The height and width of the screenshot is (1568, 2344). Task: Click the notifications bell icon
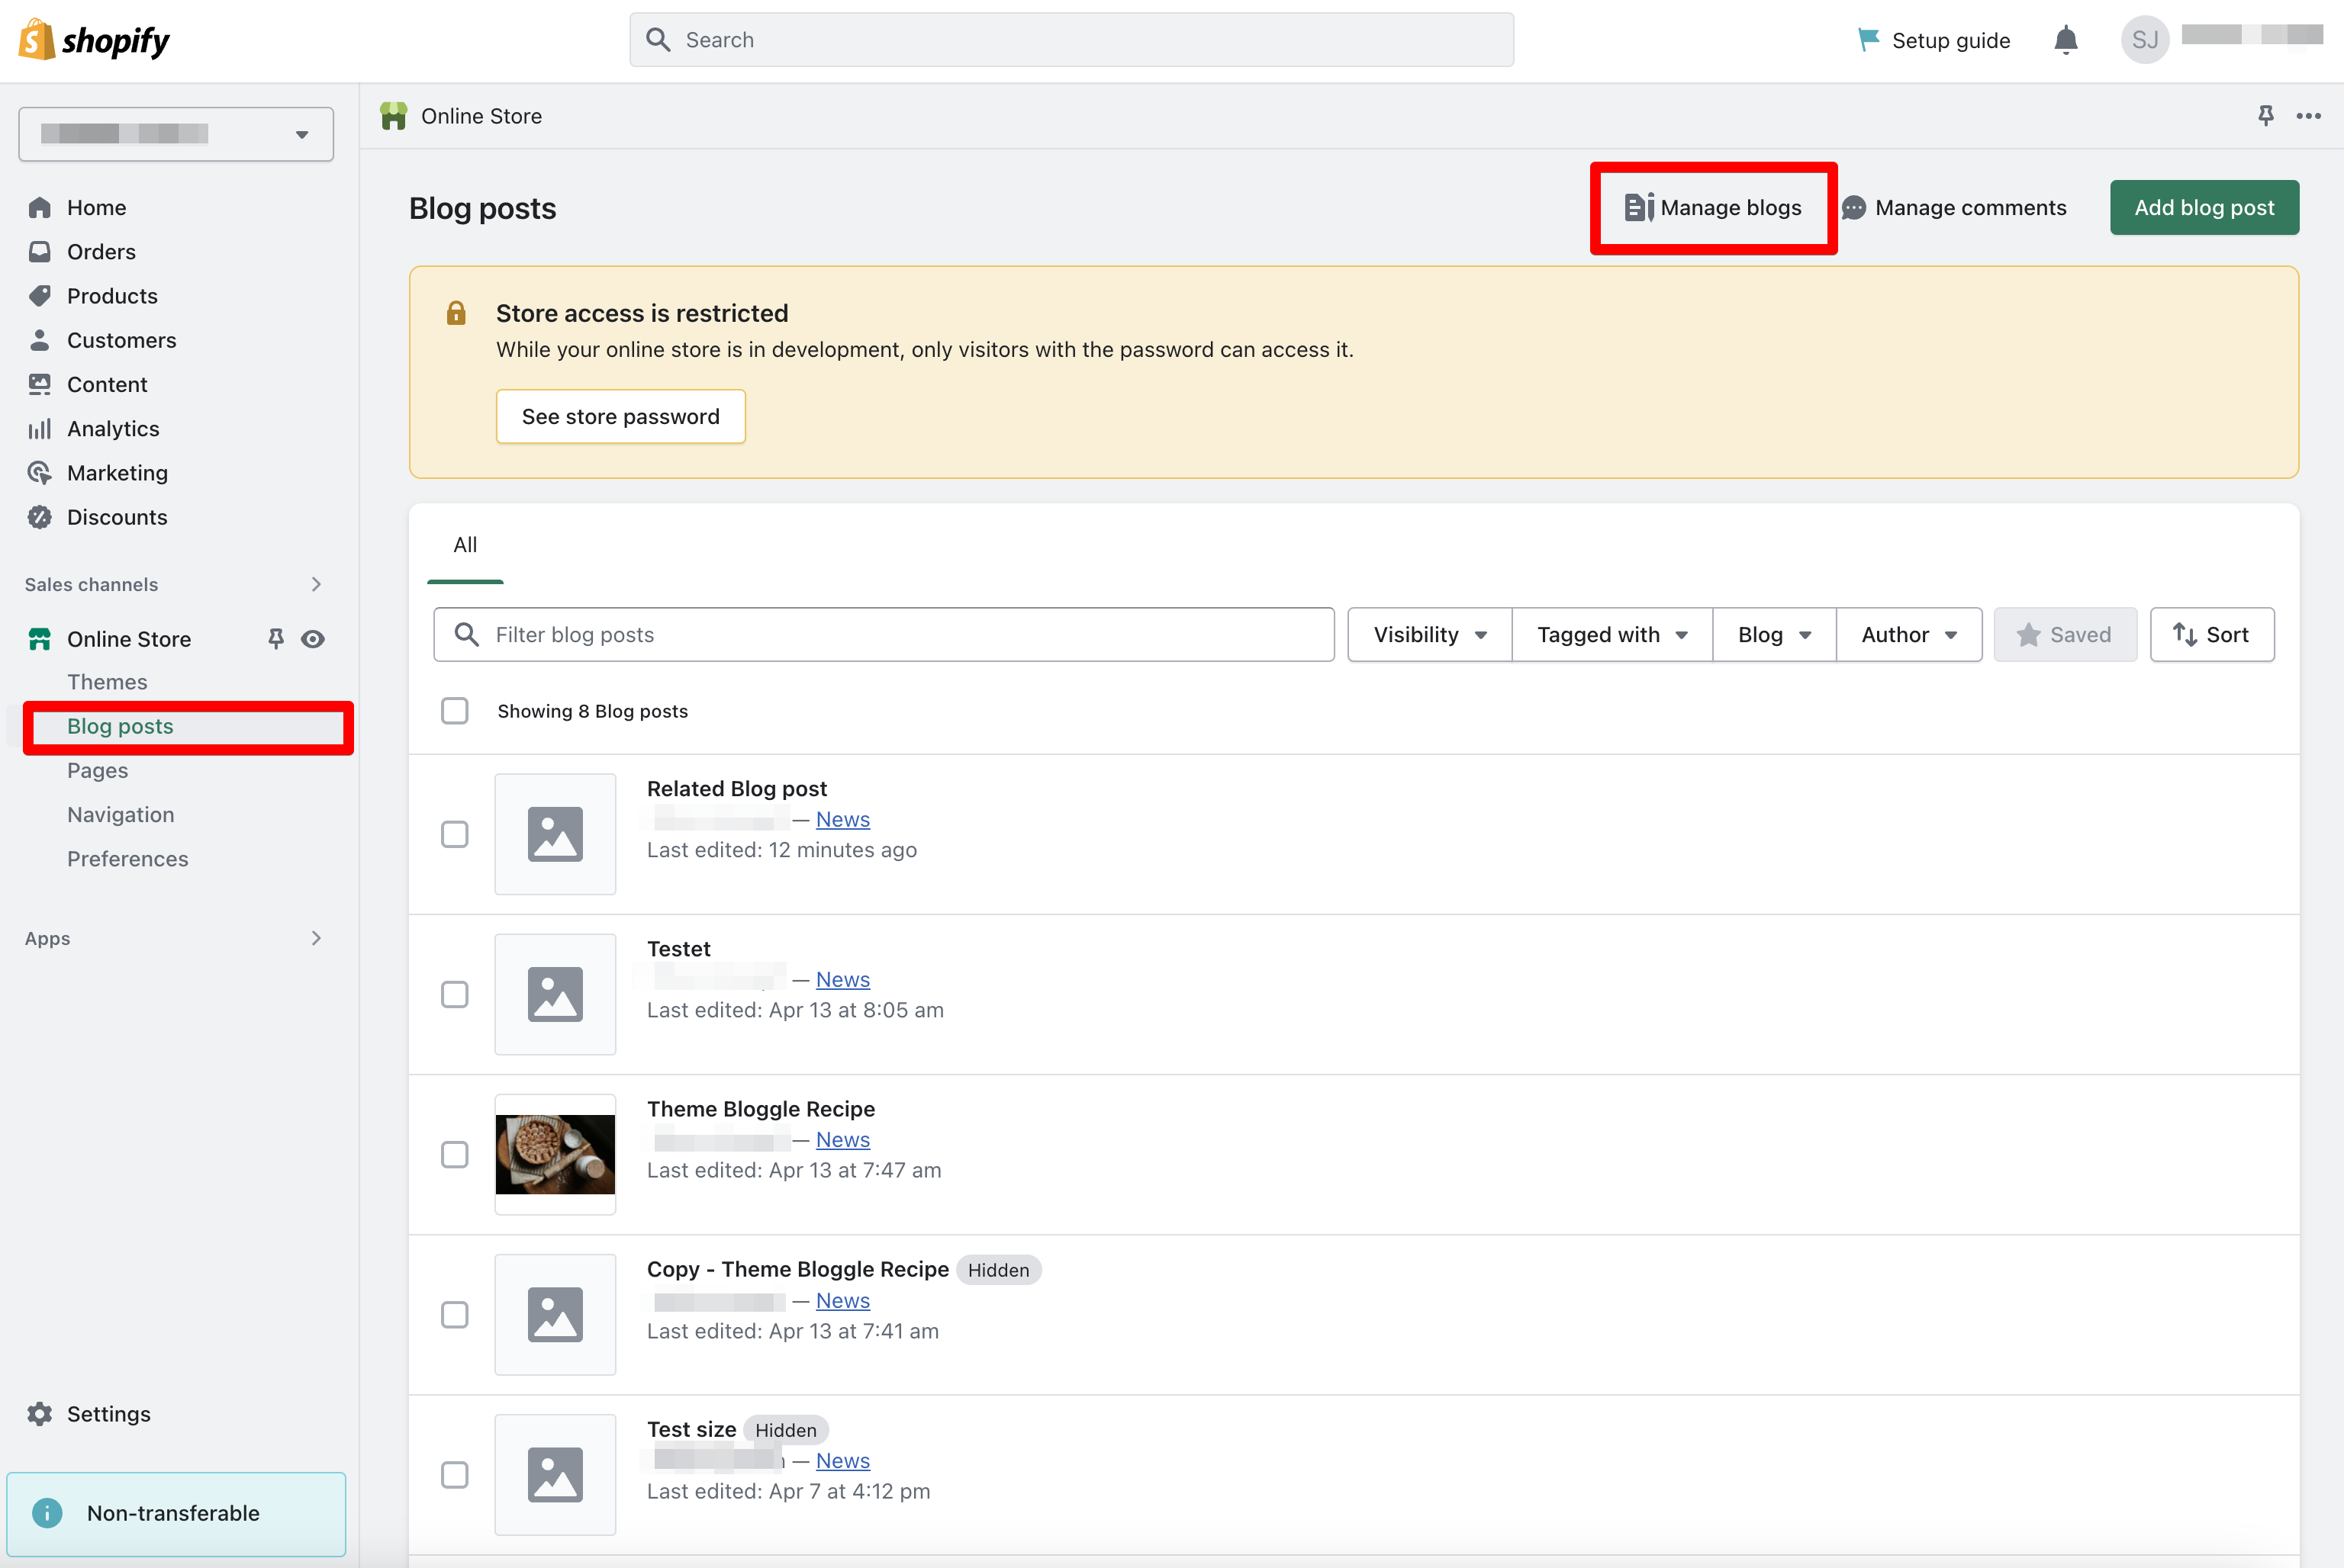(x=2065, y=40)
